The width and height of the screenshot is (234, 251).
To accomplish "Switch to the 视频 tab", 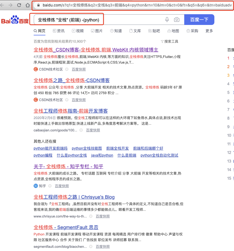I will 78,31.
